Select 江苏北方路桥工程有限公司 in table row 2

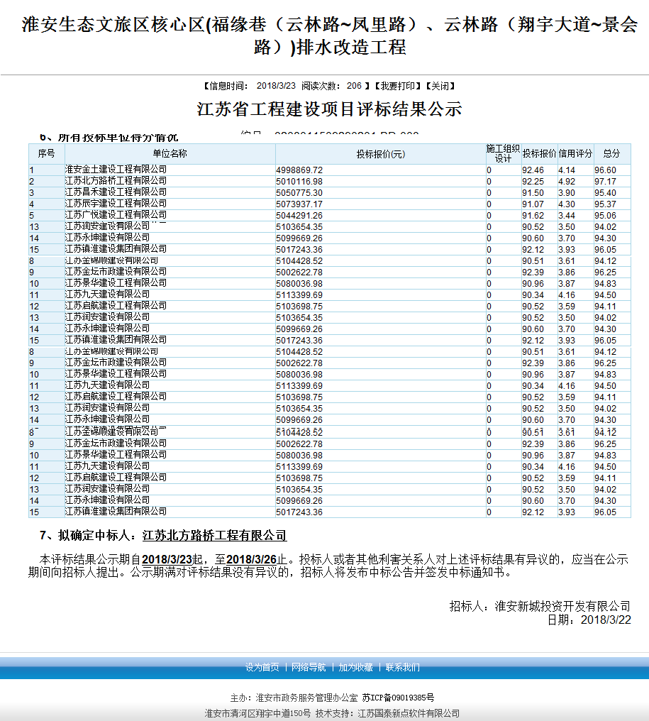116,181
